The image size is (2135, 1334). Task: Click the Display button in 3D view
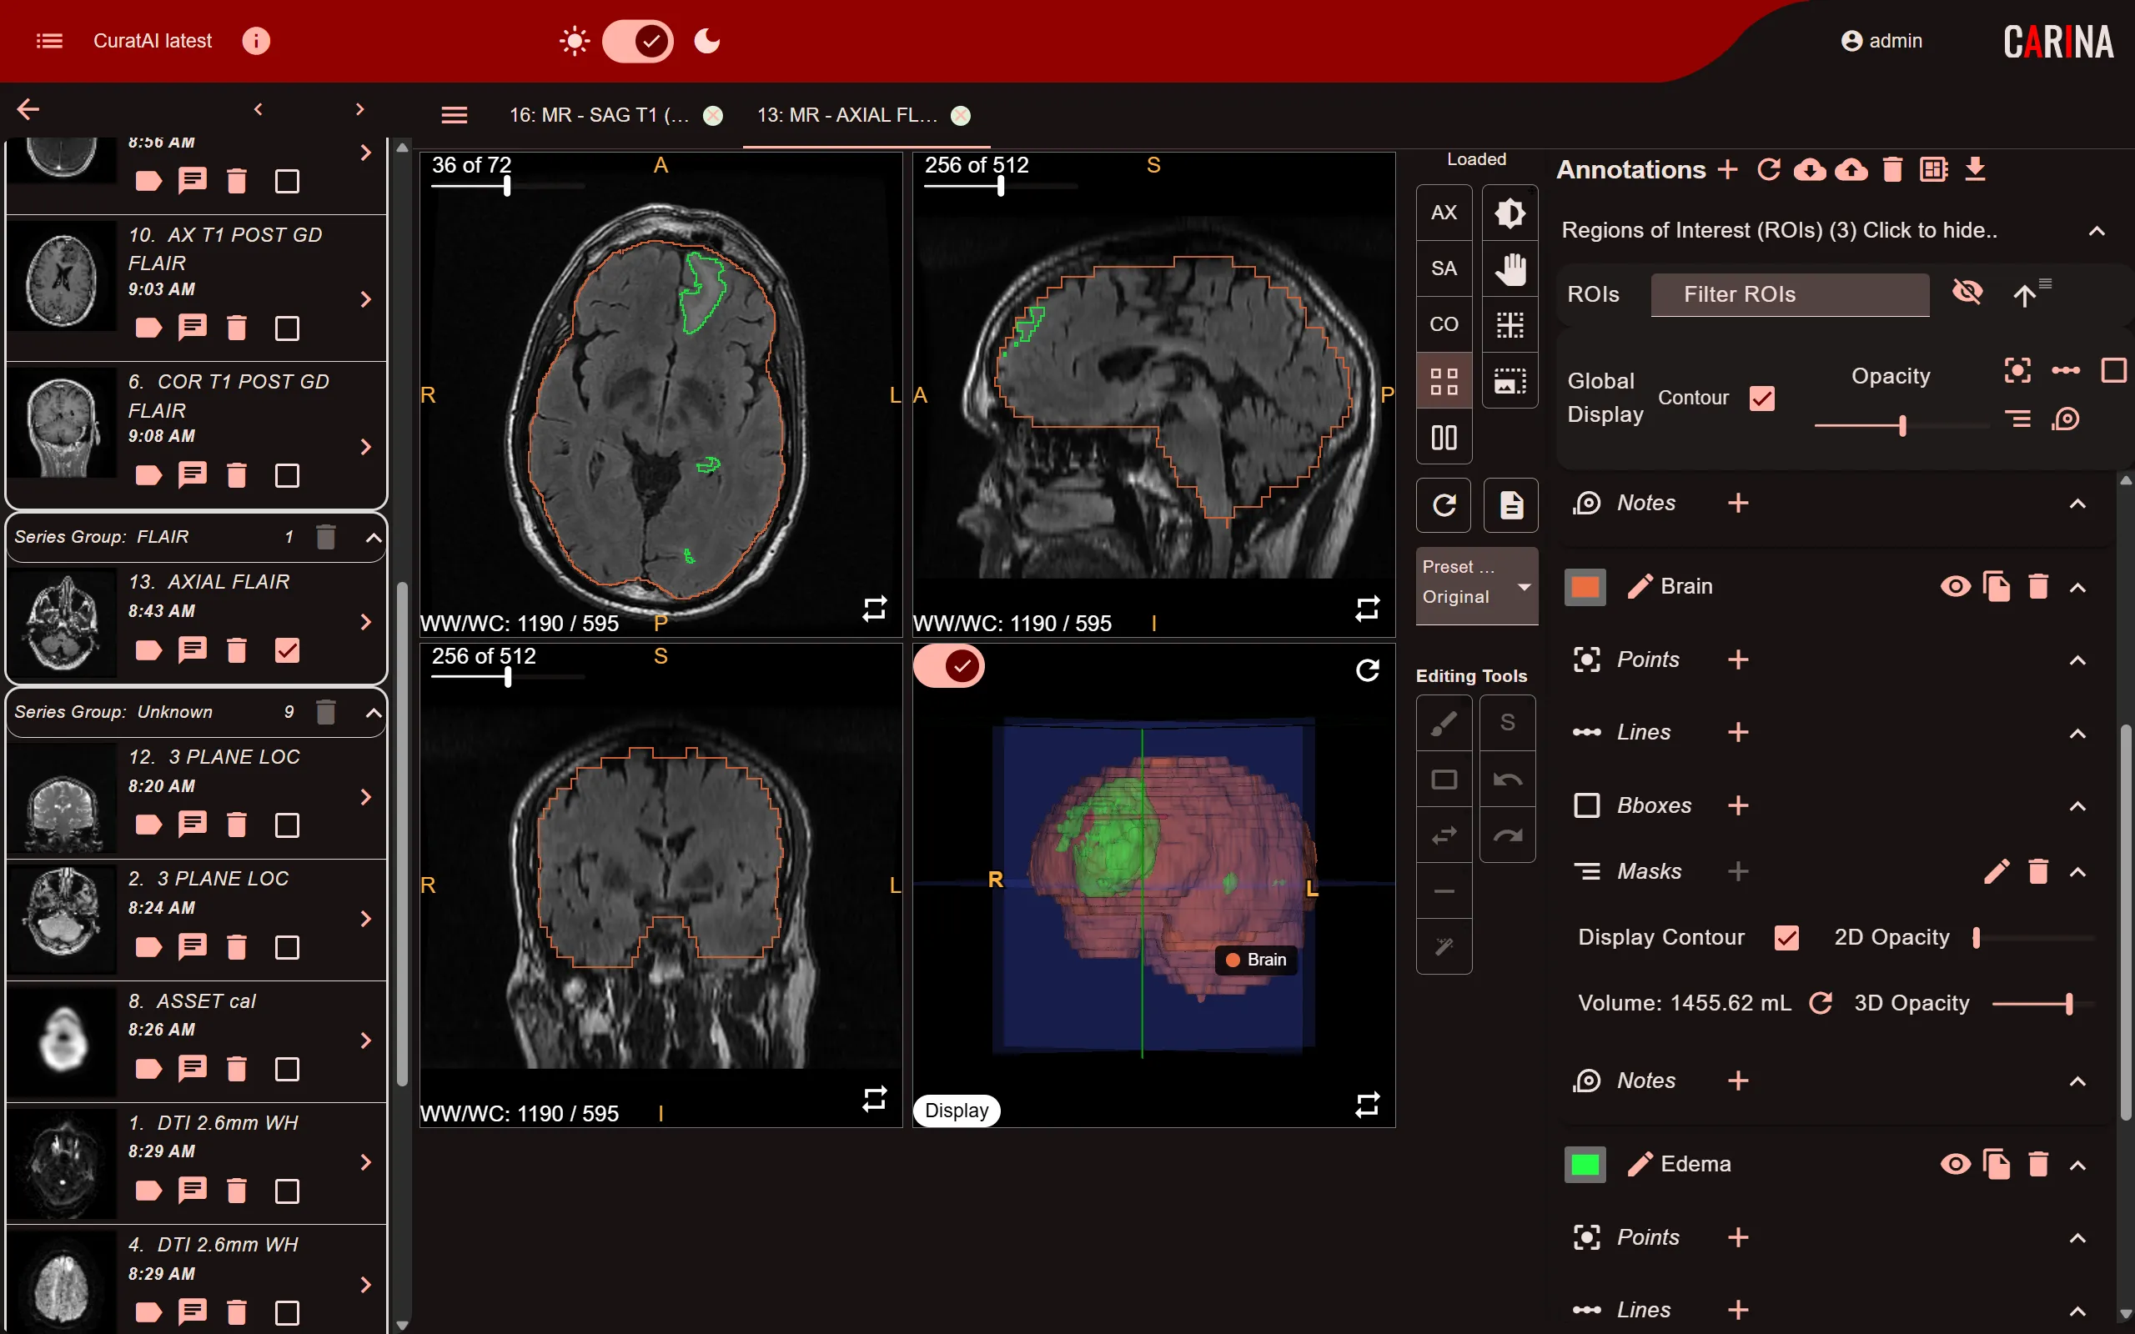pyautogui.click(x=957, y=1111)
